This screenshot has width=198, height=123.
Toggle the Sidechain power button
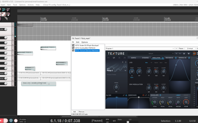click(x=148, y=95)
